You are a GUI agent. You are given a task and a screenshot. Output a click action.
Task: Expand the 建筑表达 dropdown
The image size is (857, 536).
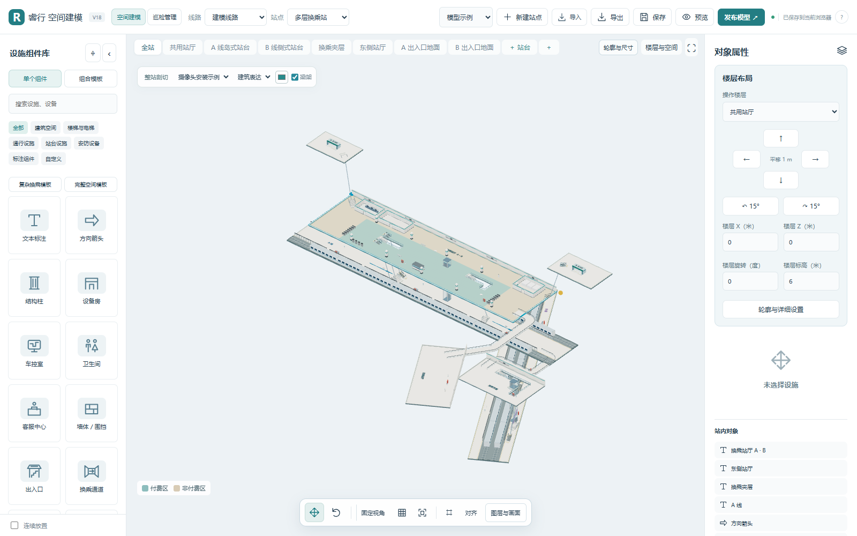254,77
